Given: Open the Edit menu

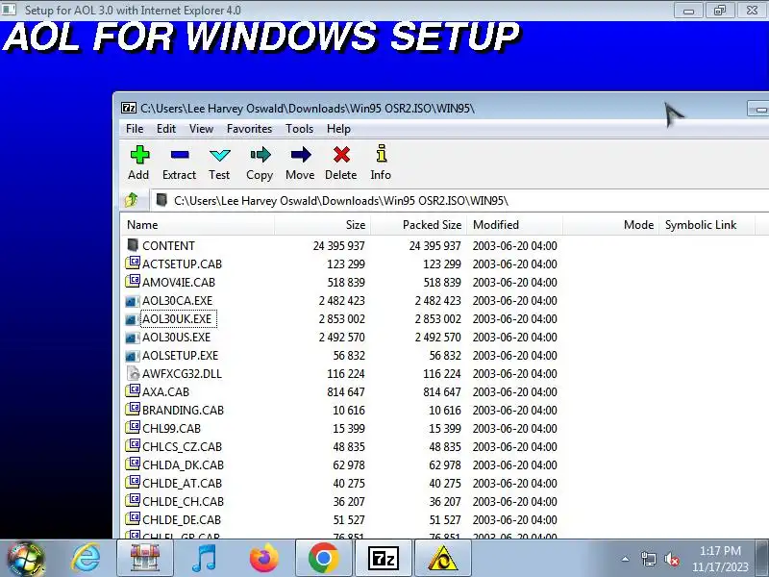Looking at the screenshot, I should (165, 129).
